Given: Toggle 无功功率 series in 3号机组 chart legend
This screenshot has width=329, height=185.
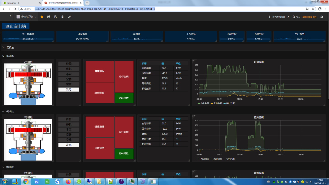Looking at the screenshot, I should pyautogui.click(x=217, y=159).
